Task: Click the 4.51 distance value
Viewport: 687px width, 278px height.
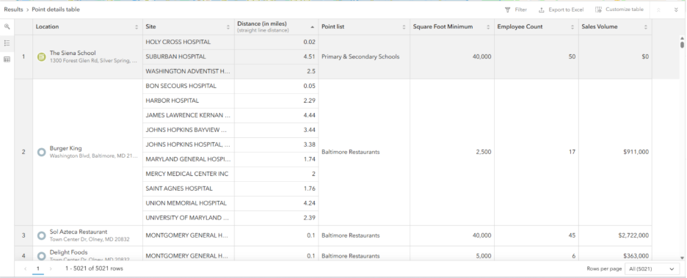Action: coord(309,56)
